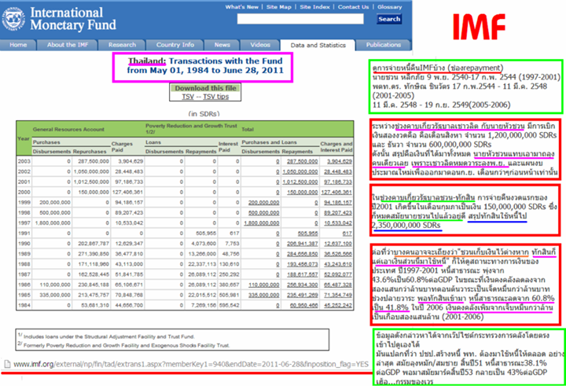Viewport: 566px width, 386px height.
Task: Select repurchases value 202,867,787 in 1990 row
Action: [94, 244]
